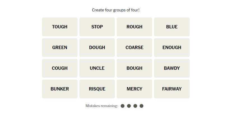Tap the GREEN tile
Image resolution: width=231 pixels, height=115 pixels.
(x=60, y=47)
